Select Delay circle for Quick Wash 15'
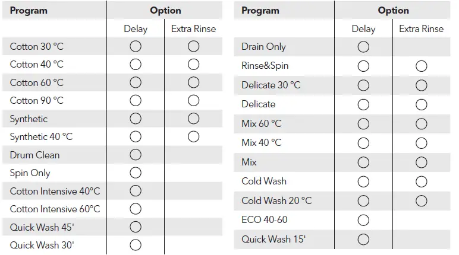The width and height of the screenshot is (459, 255). click(363, 240)
